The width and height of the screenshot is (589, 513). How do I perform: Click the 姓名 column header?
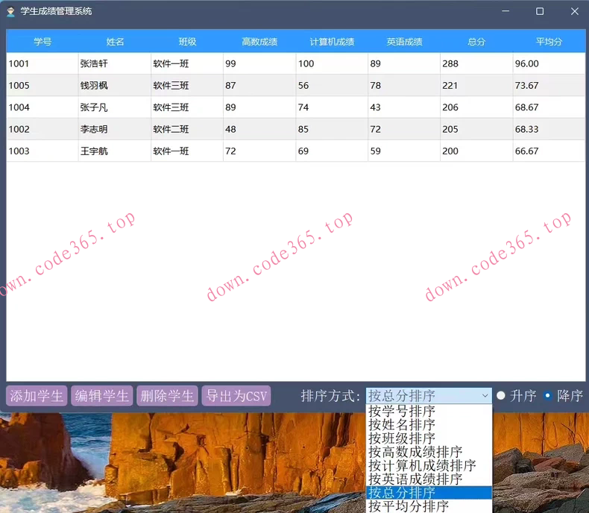(115, 41)
